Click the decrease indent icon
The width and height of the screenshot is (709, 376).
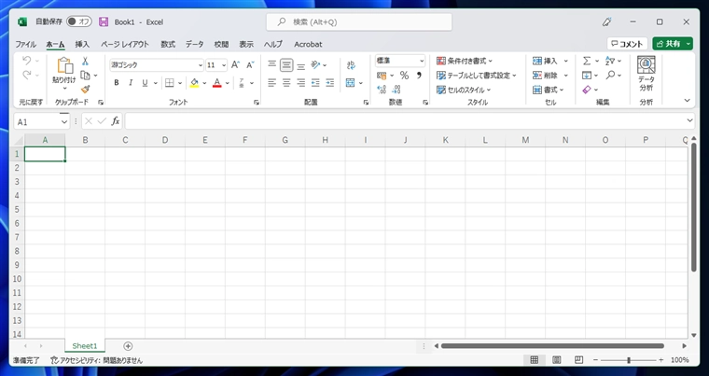pos(315,83)
